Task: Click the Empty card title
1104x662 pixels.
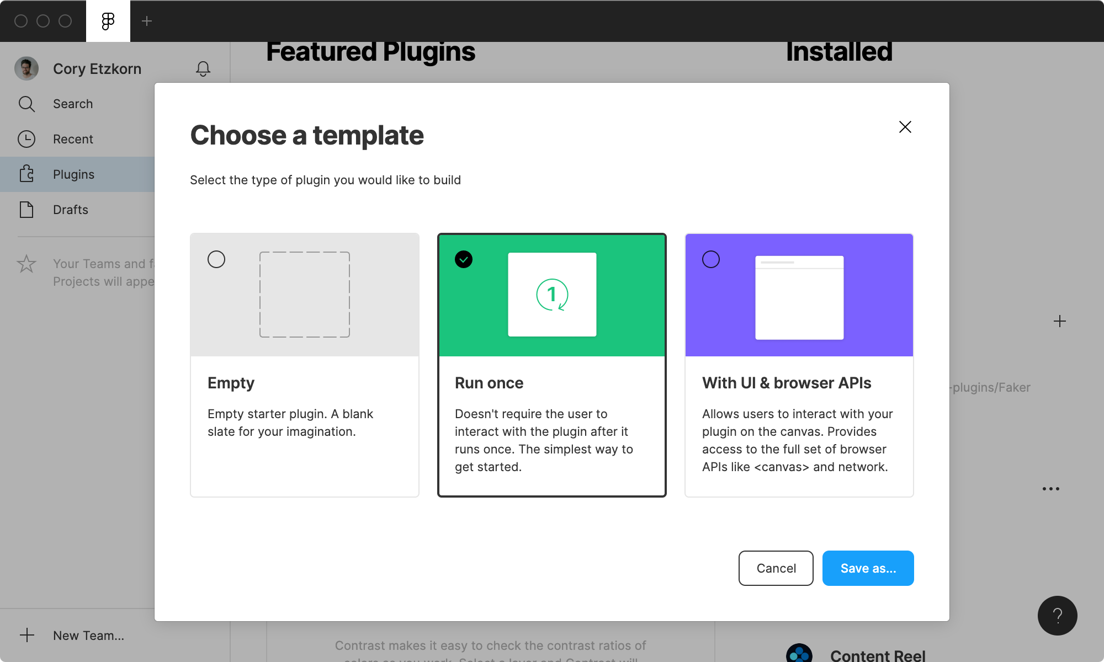Action: [231, 383]
